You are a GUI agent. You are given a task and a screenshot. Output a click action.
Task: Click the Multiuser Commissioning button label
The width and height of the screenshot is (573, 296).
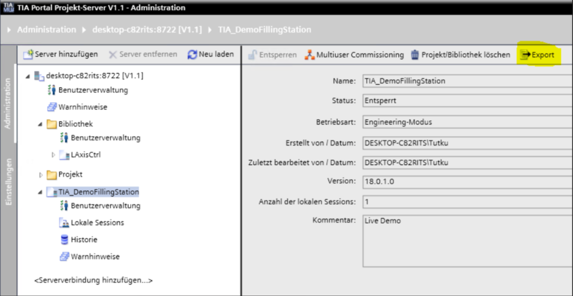[x=360, y=55]
